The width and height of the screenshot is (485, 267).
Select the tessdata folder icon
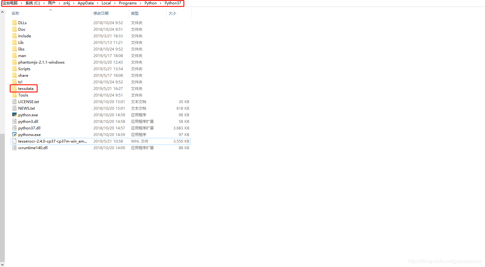tap(14, 88)
